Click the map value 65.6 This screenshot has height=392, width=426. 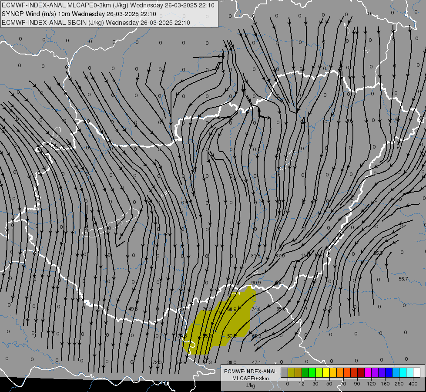pos(281,309)
